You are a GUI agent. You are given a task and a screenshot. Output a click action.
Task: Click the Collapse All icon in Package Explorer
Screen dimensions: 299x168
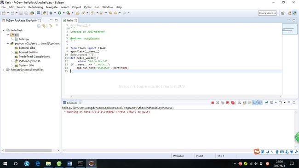click(39, 26)
